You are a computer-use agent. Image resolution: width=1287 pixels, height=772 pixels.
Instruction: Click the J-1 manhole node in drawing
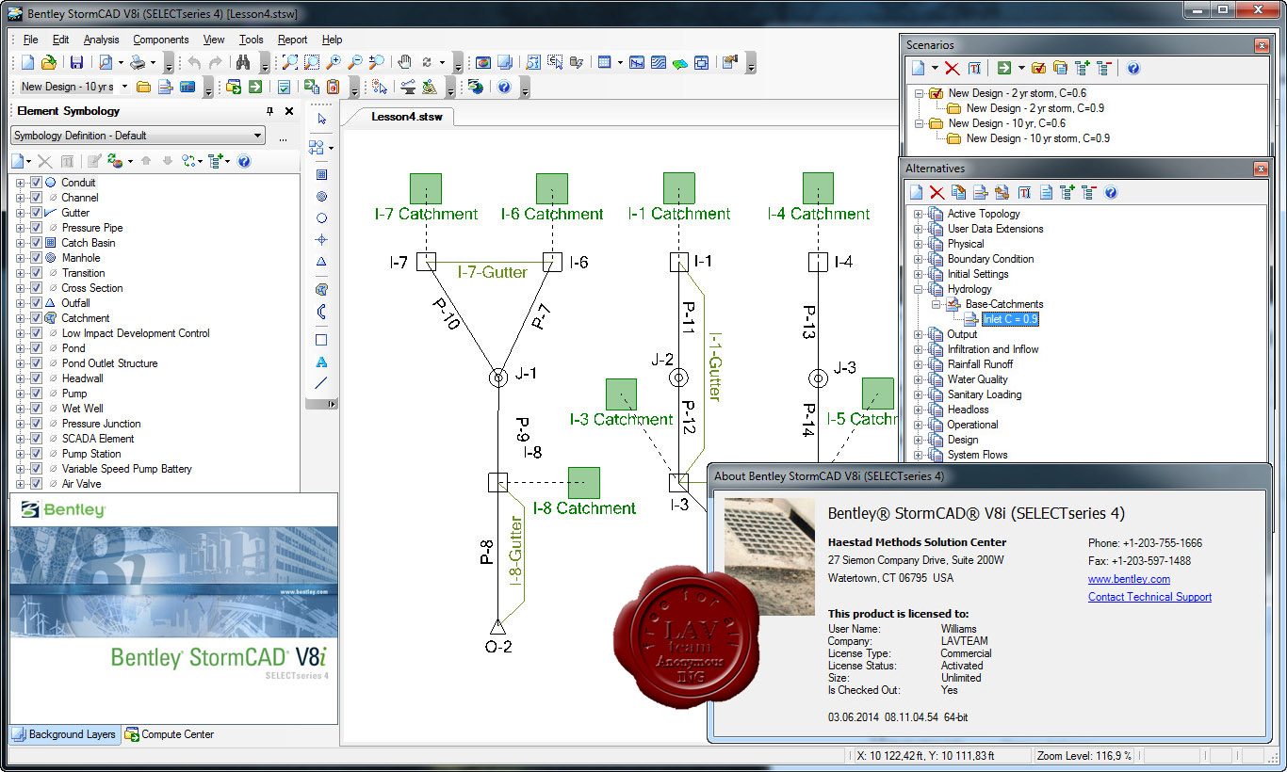click(497, 378)
